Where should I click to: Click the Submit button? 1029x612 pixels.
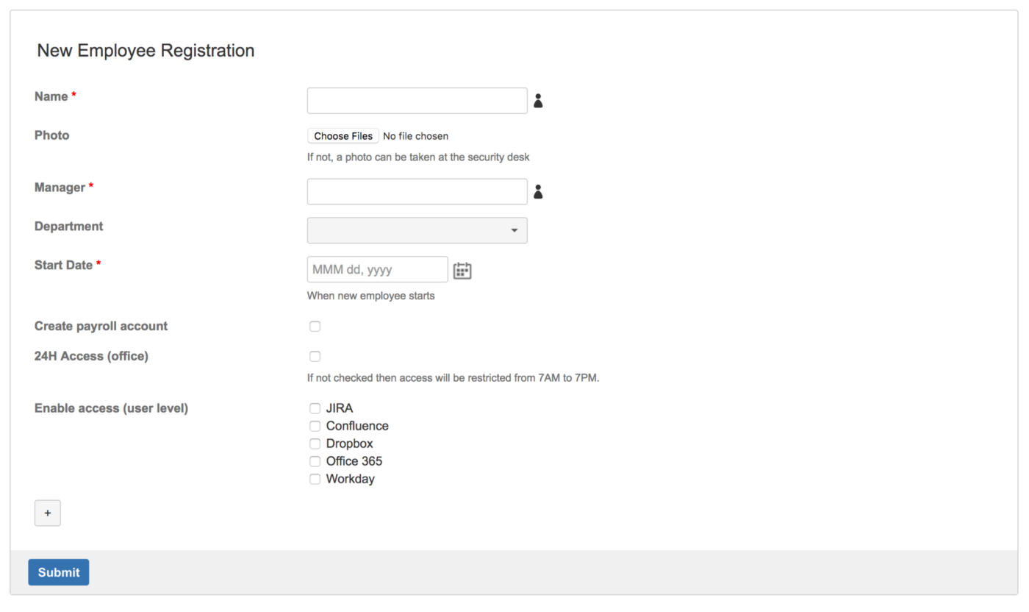(58, 572)
